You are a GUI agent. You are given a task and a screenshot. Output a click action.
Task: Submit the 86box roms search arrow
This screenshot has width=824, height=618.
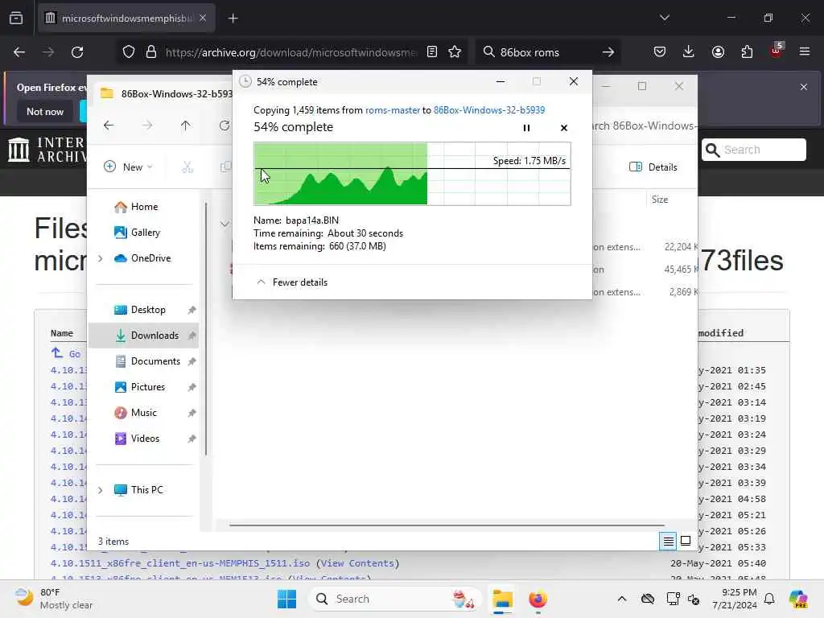coord(608,52)
